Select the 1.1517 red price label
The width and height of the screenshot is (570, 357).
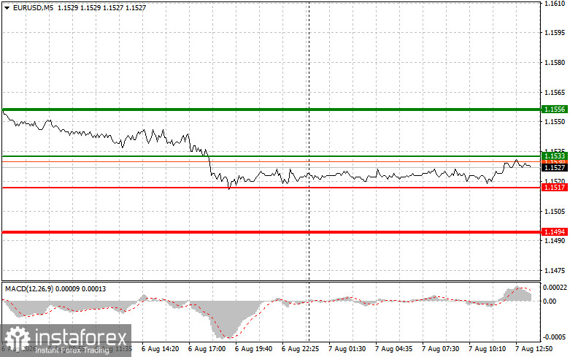tap(555, 187)
